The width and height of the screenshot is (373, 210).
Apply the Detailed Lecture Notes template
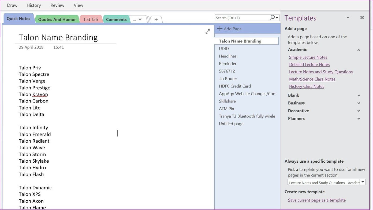[309, 64]
